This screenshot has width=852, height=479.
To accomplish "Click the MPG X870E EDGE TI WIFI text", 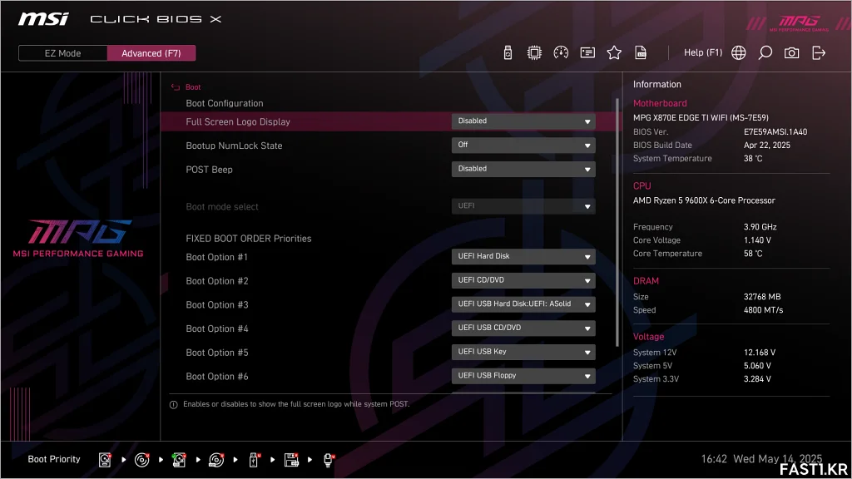I will [x=701, y=117].
